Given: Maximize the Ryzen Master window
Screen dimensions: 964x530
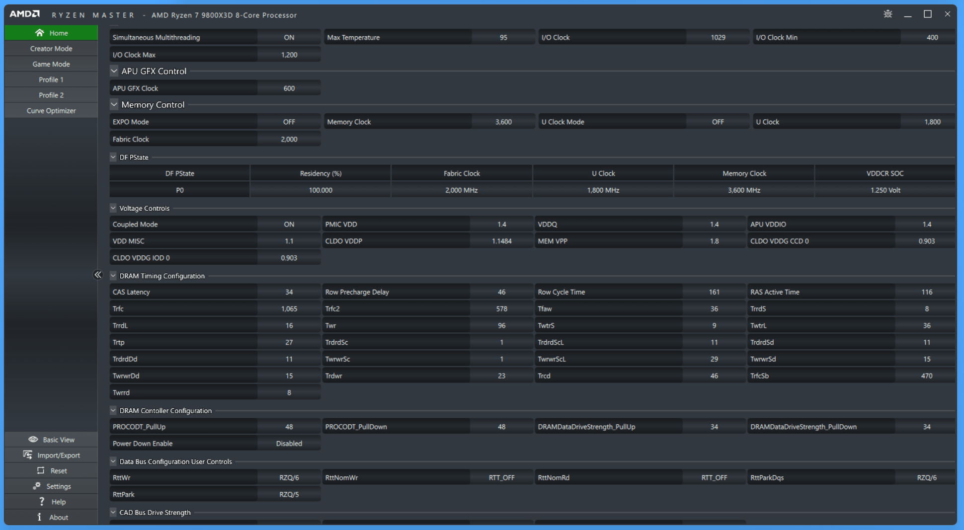Looking at the screenshot, I should [x=928, y=14].
